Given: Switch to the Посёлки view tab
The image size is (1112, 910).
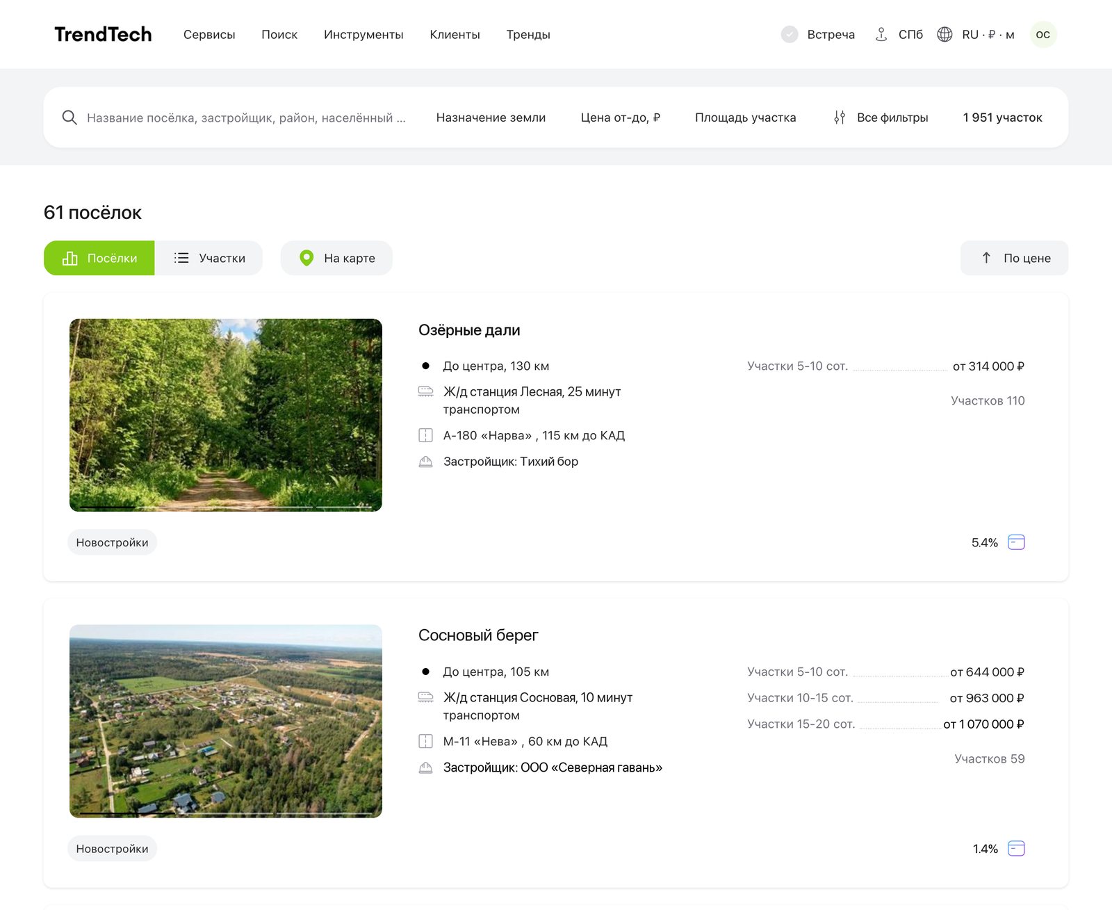Looking at the screenshot, I should click(x=99, y=258).
